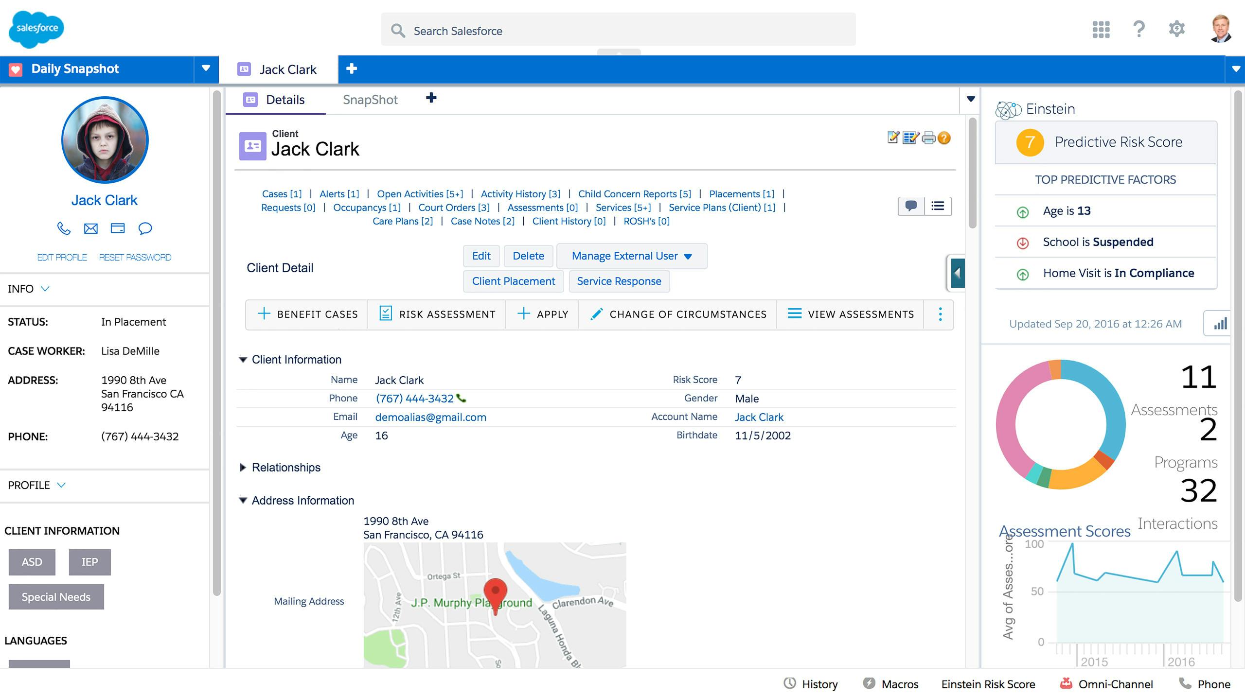1245x697 pixels.
Task: Click the green phone icon beside the phone number
Action: pyautogui.click(x=461, y=399)
